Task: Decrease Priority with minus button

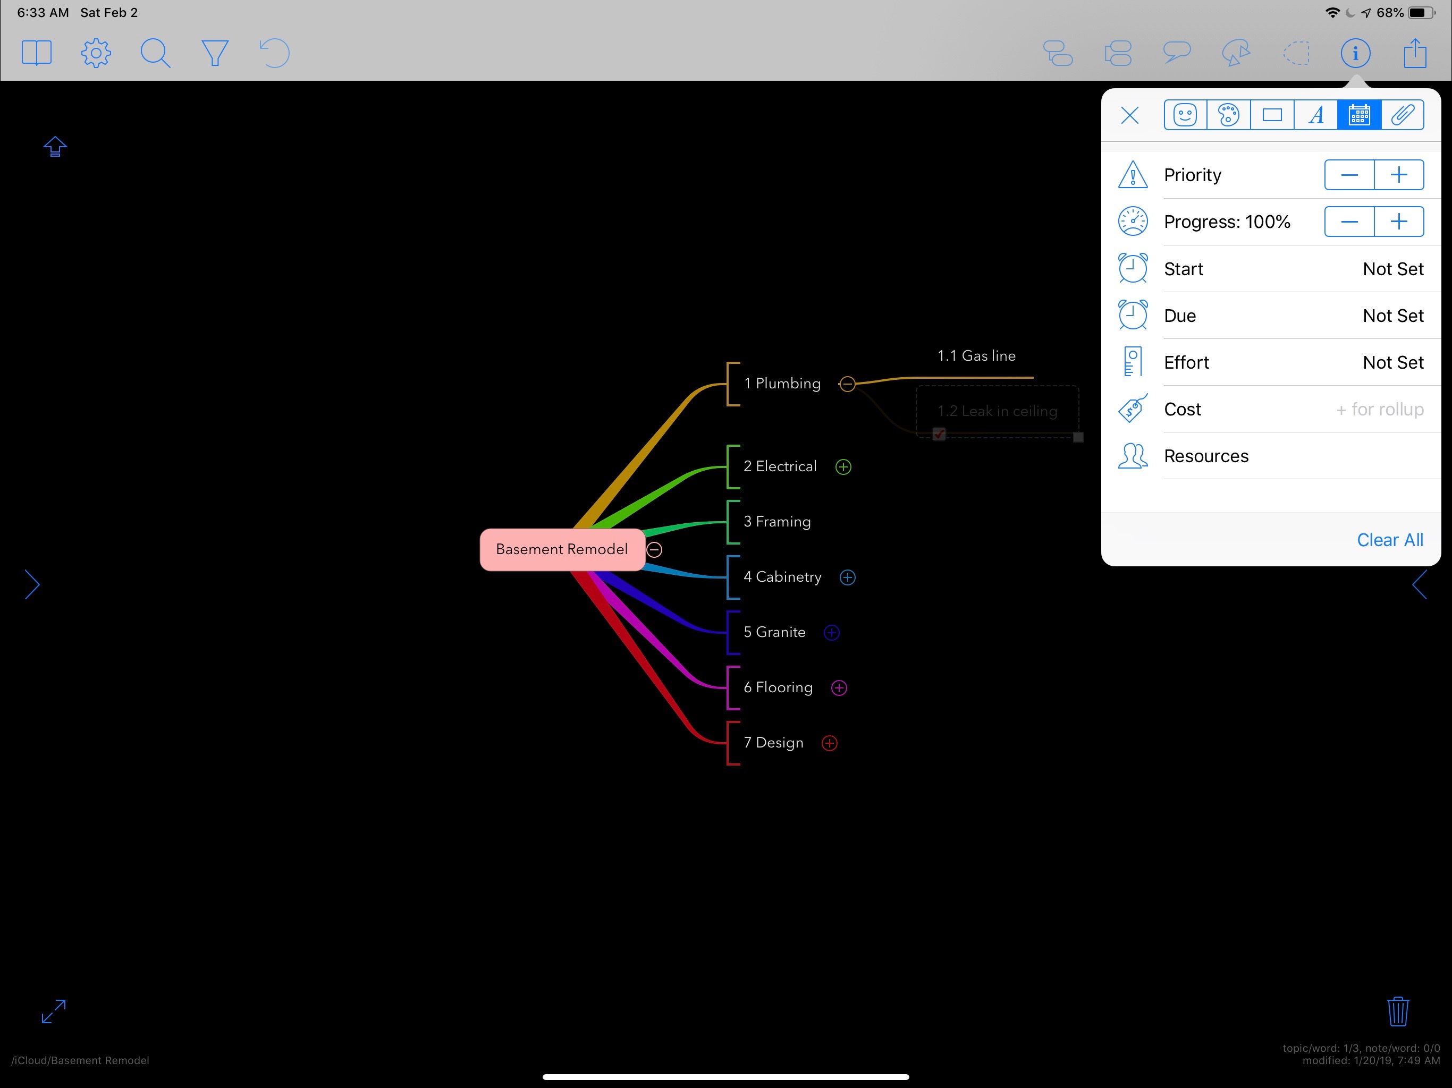Action: click(x=1349, y=175)
